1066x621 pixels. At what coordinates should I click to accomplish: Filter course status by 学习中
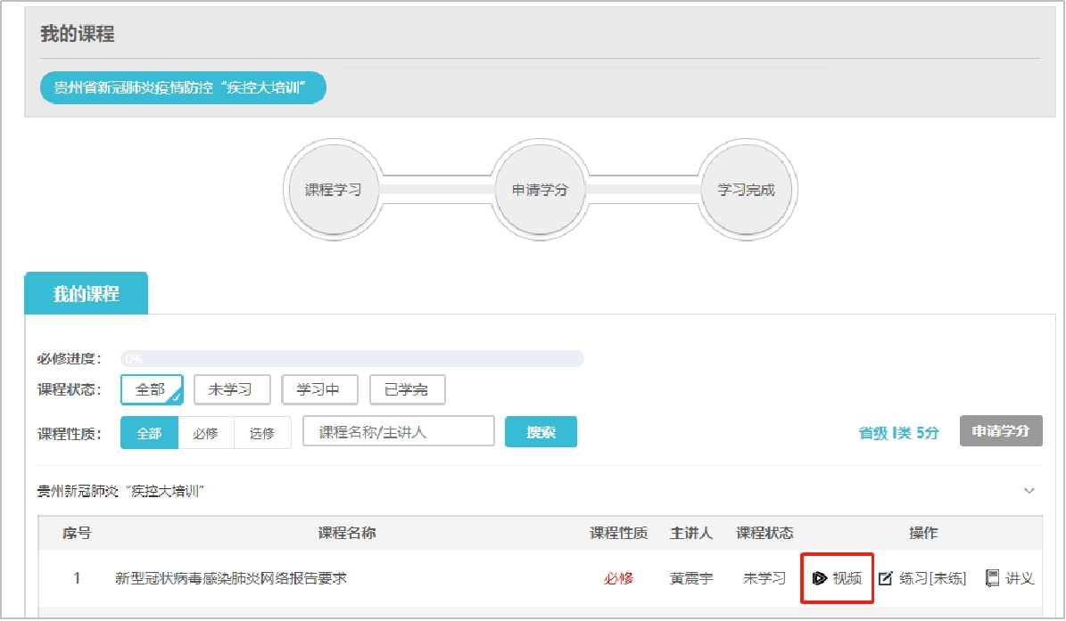319,389
